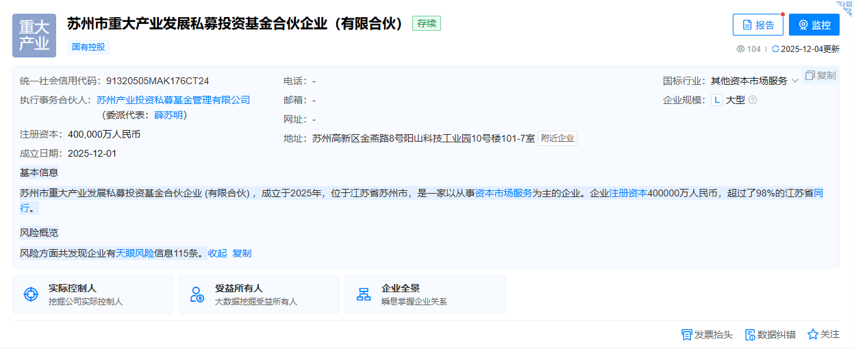Click the eye view-count icon
This screenshot has height=349, width=854.
click(740, 49)
